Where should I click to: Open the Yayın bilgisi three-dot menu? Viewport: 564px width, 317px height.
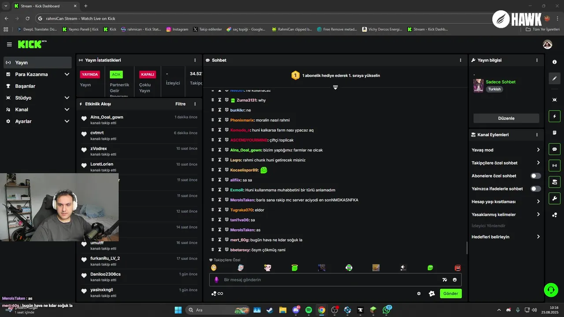pyautogui.click(x=537, y=60)
